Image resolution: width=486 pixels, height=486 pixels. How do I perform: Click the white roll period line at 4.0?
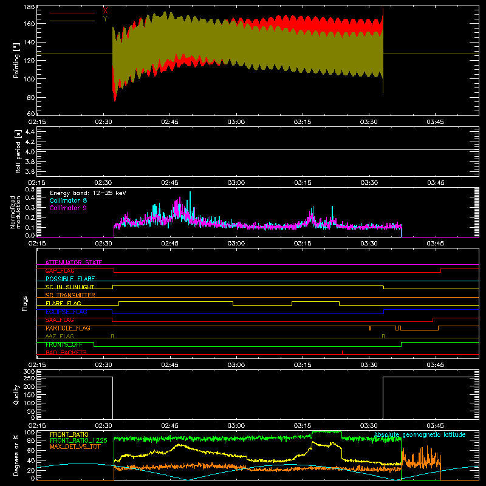tap(258, 150)
